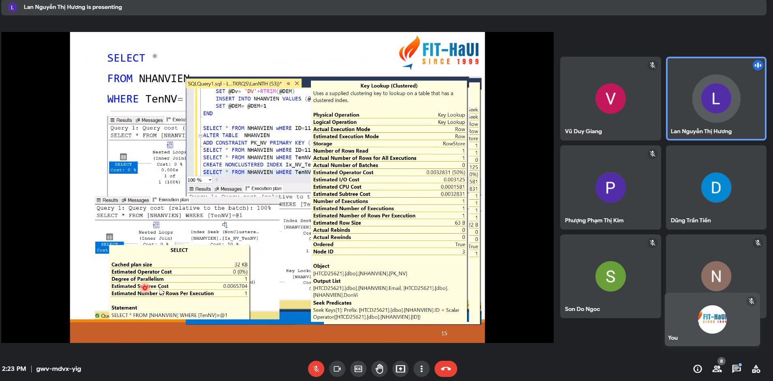Click the Key Lookup (Clustered) title

(x=389, y=86)
